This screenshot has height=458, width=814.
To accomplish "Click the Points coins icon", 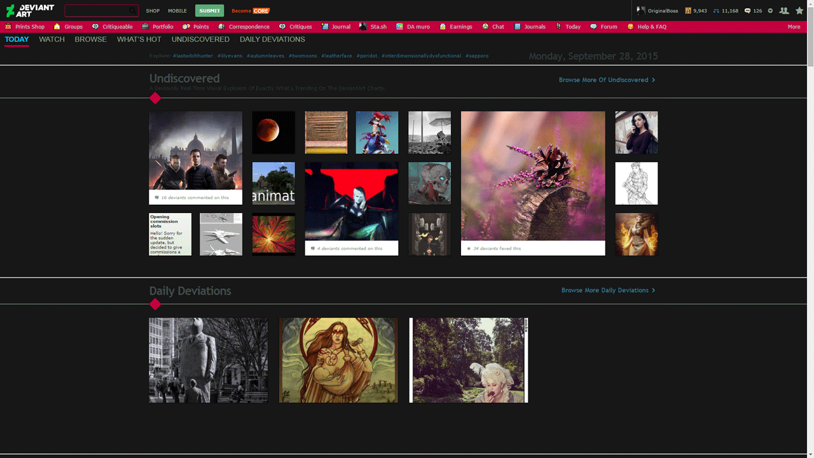I will 186,27.
